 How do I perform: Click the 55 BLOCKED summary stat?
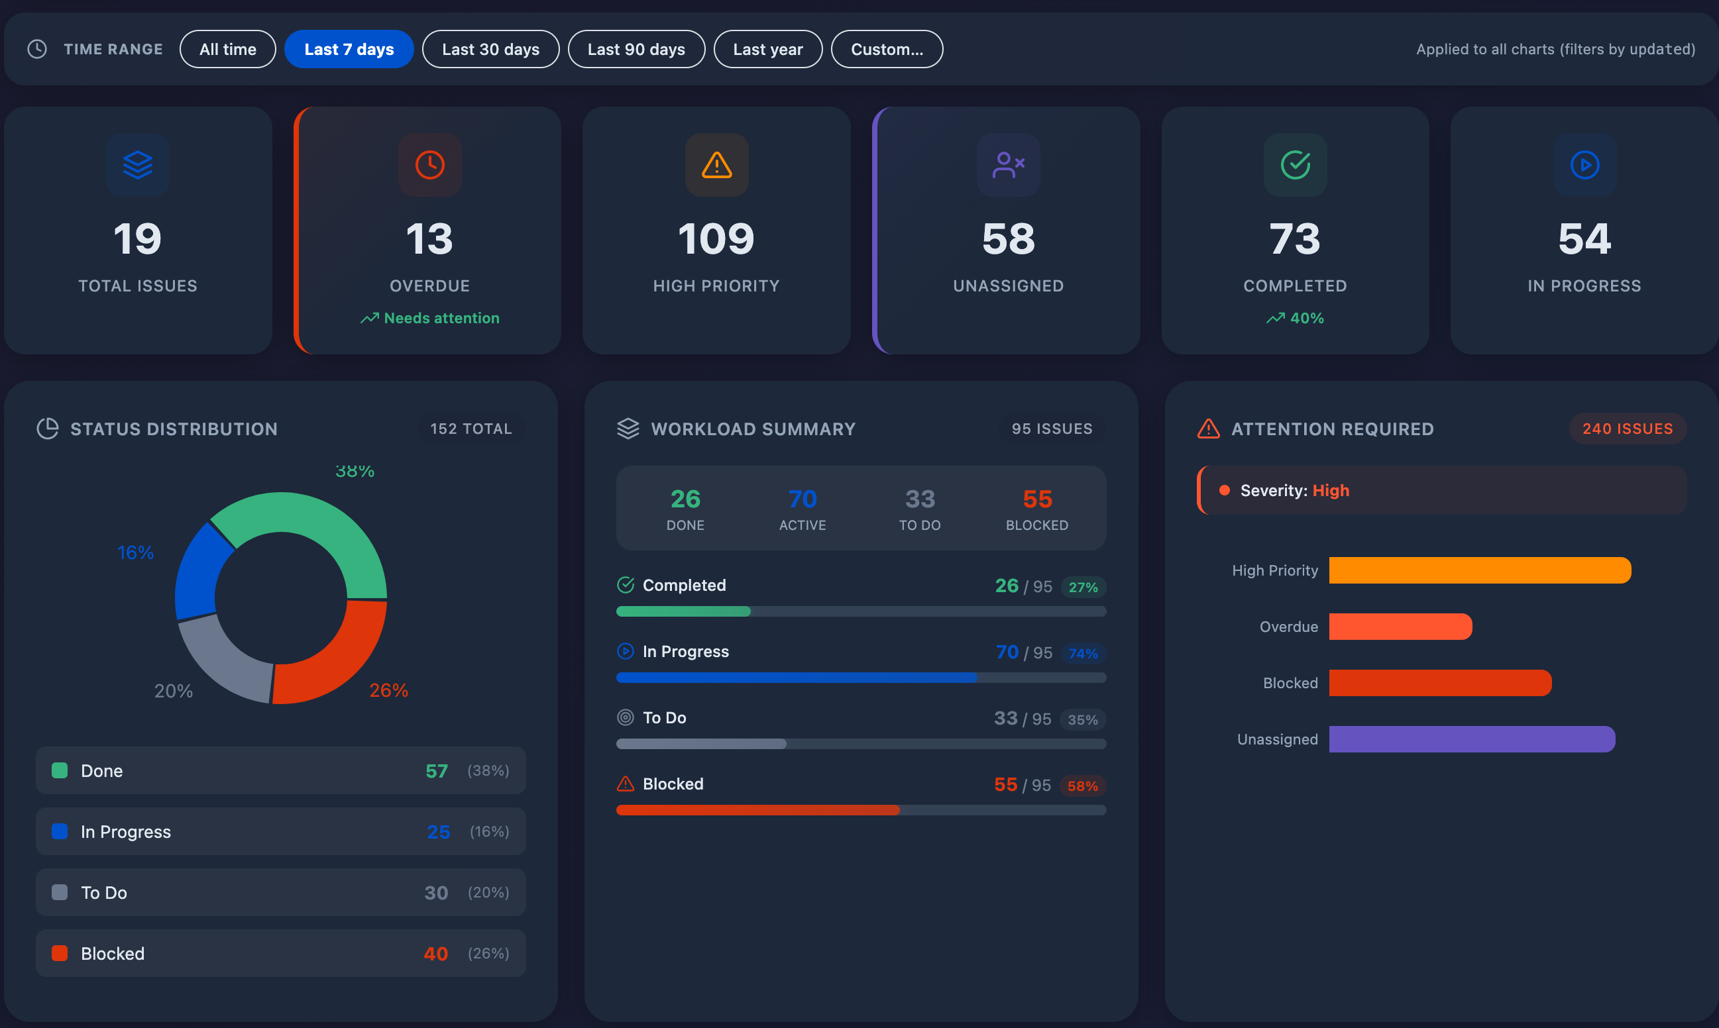click(1037, 509)
